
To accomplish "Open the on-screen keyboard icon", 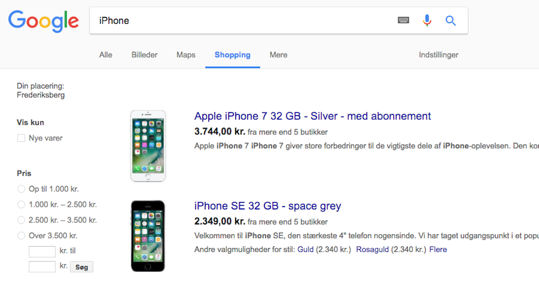I will click(403, 20).
